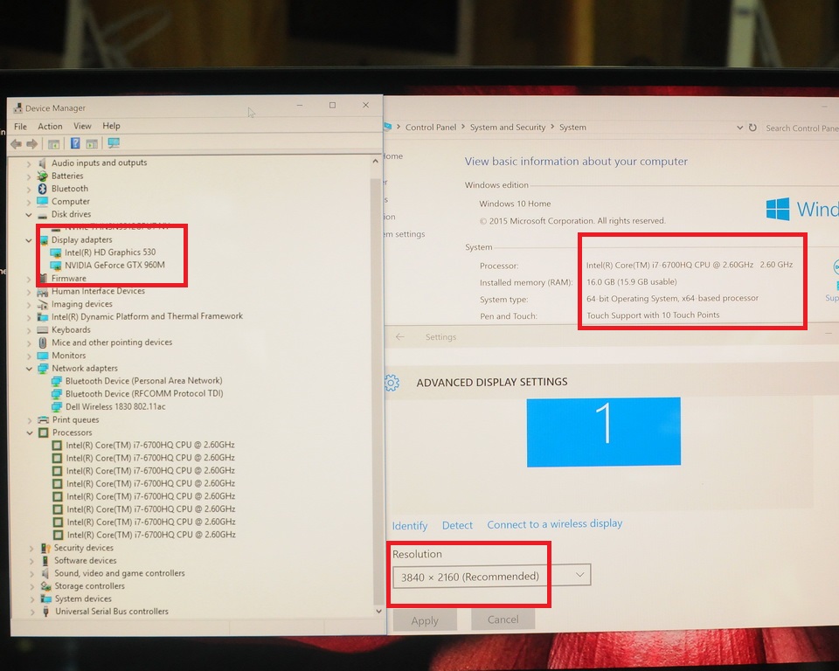
Task: Click the first i7-6700HQ processor entry
Action: click(150, 445)
